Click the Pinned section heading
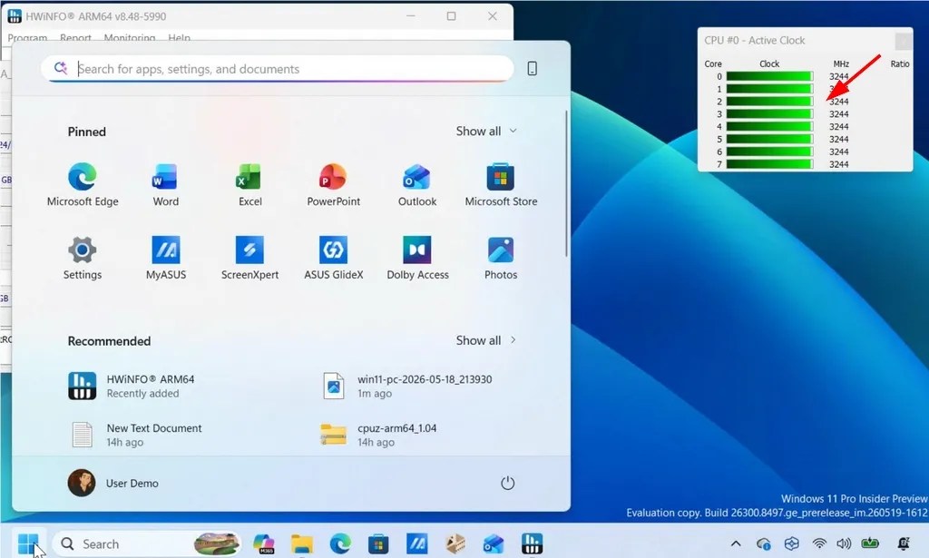Viewport: 929px width, 558px height. pos(86,132)
